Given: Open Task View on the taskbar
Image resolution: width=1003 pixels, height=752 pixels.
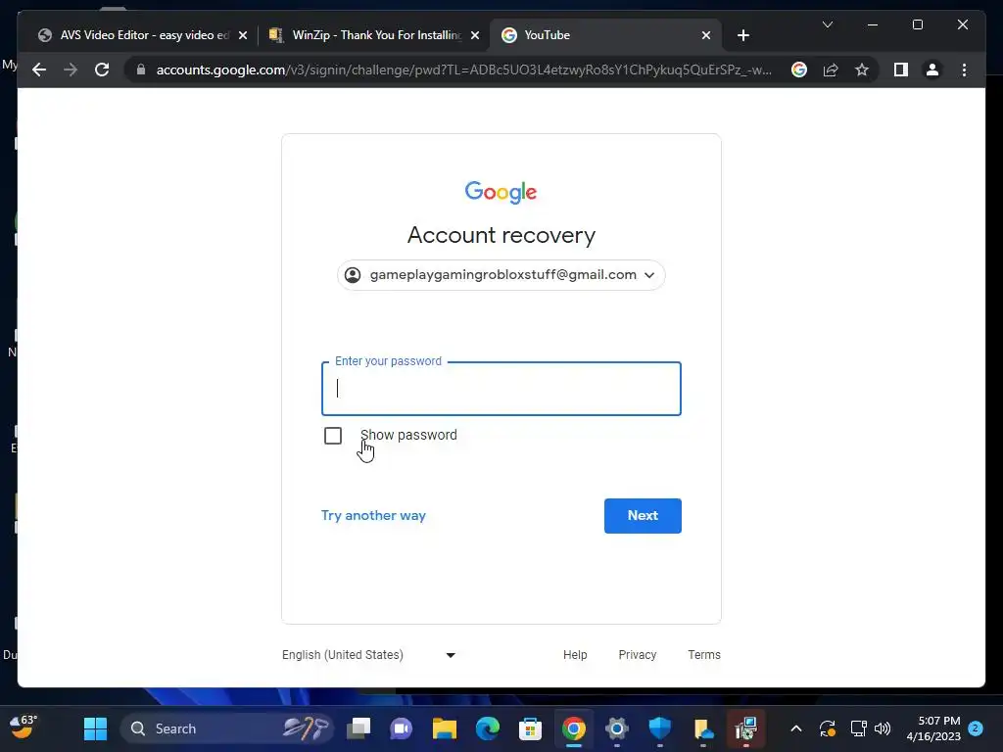Looking at the screenshot, I should pos(358,728).
